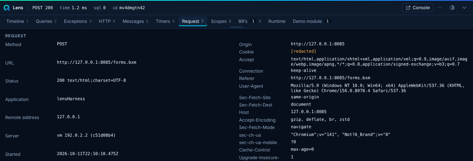Click the Upgrade-Insecure- header label
This screenshot has height=161, width=473.
[x=259, y=158]
